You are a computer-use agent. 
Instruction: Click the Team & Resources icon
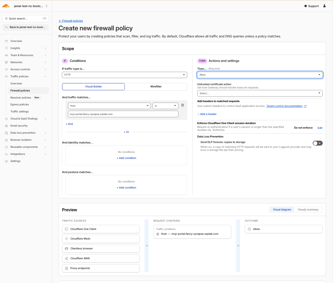[6, 55]
